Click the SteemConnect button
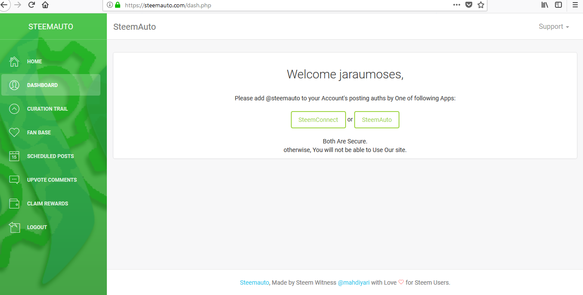The image size is (583, 295). [318, 120]
